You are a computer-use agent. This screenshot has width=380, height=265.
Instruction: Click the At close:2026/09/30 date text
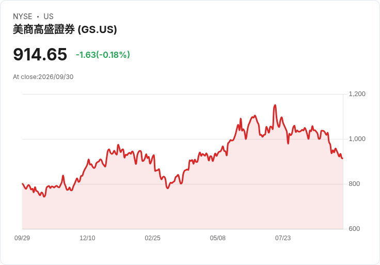(x=43, y=77)
